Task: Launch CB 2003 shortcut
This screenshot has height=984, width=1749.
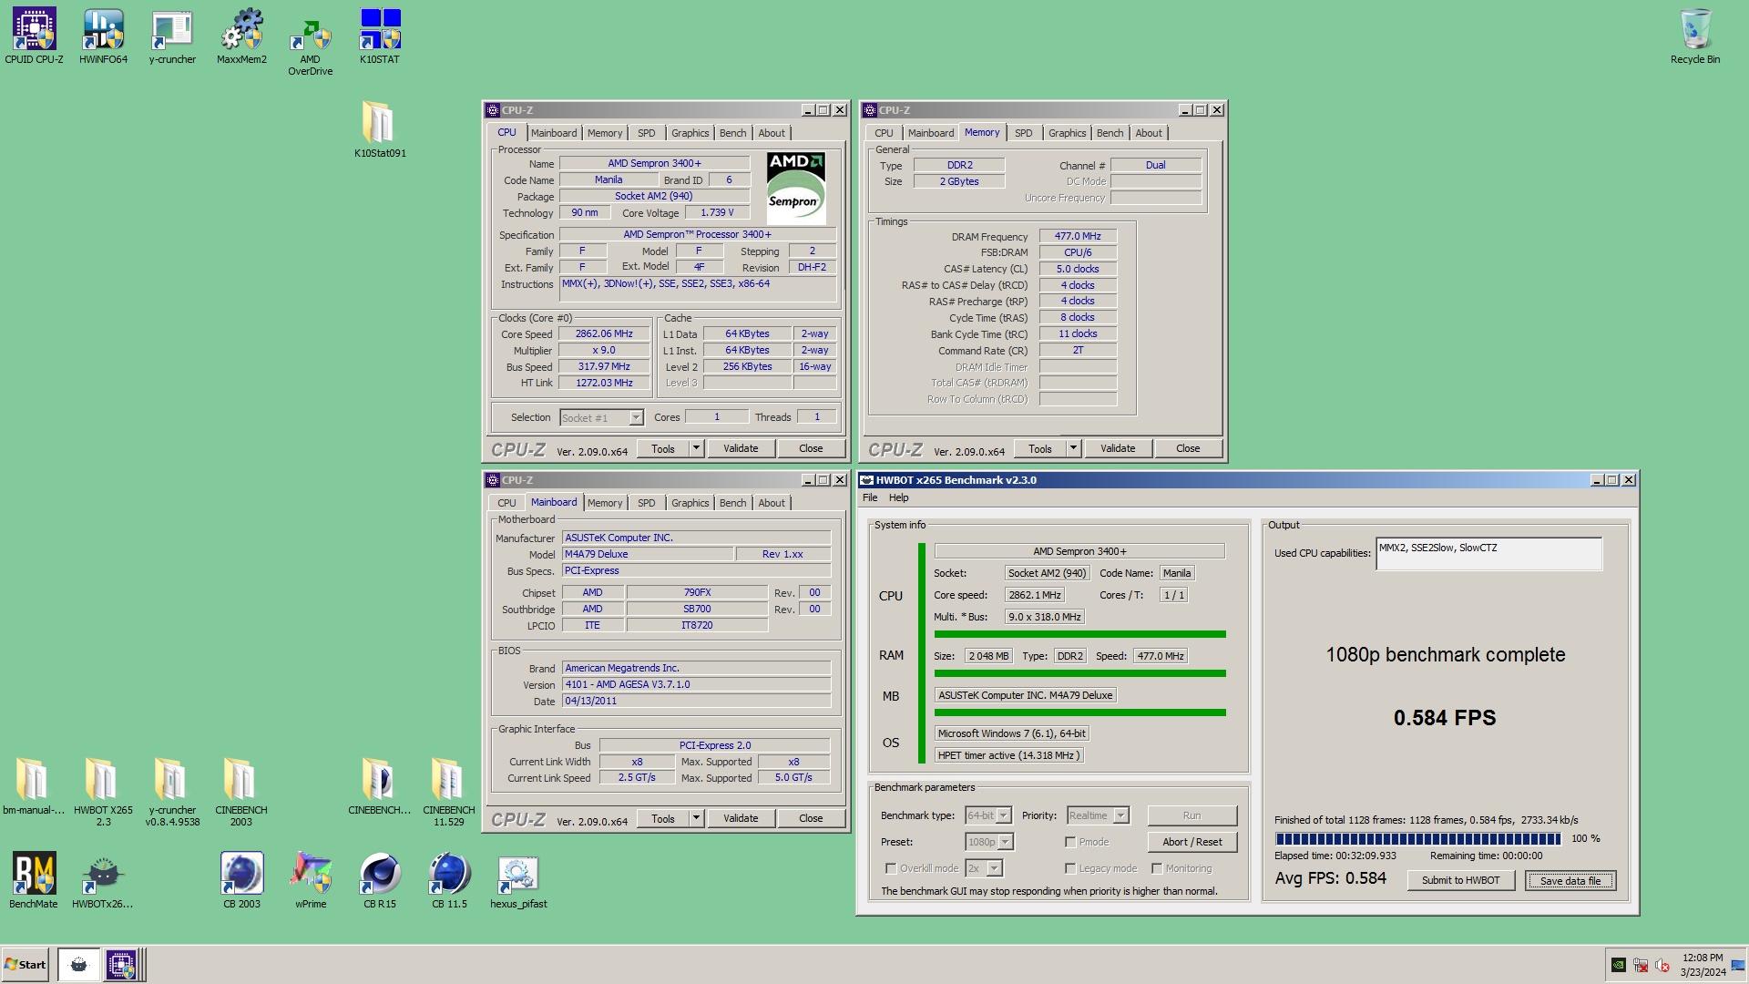Action: point(241,880)
